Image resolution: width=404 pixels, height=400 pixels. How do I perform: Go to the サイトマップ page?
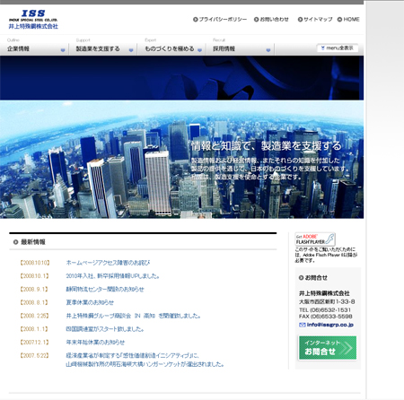pos(315,20)
